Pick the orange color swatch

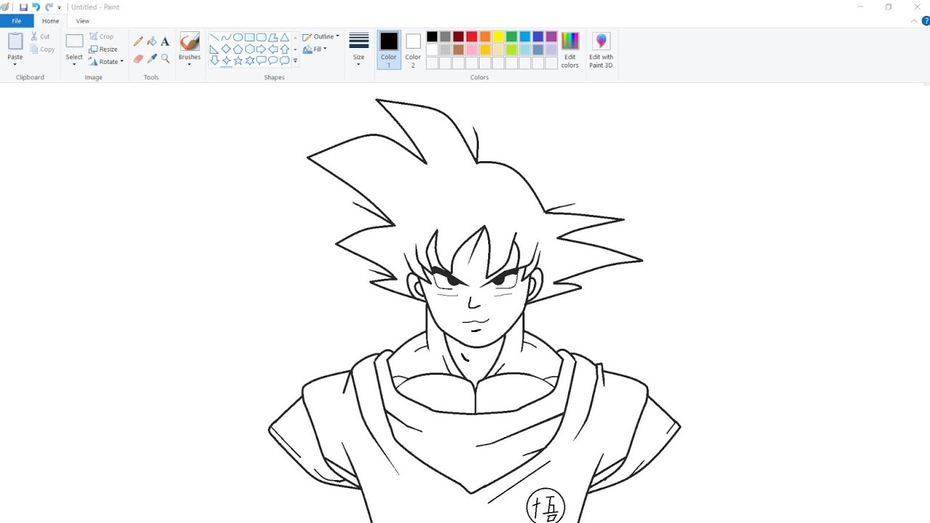click(485, 36)
